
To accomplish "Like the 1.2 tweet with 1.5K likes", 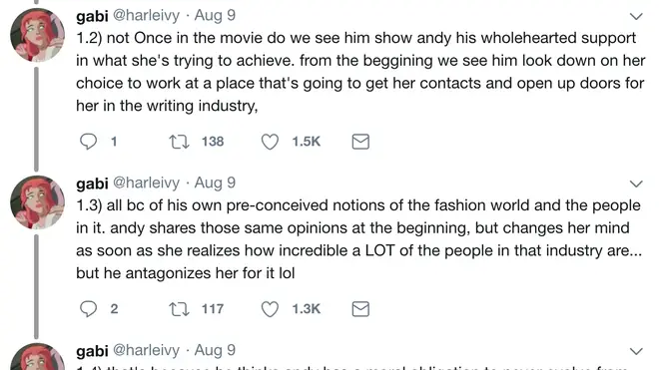I will [x=270, y=142].
